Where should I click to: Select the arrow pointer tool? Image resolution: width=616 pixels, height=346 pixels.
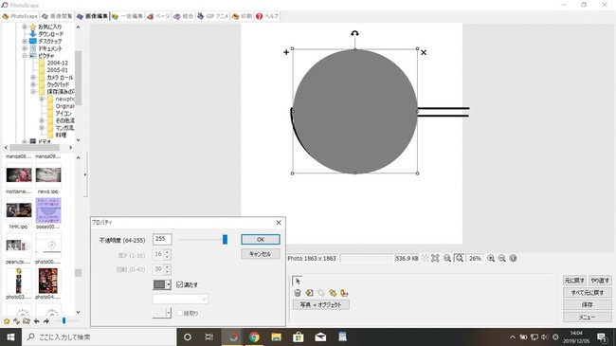(x=298, y=282)
